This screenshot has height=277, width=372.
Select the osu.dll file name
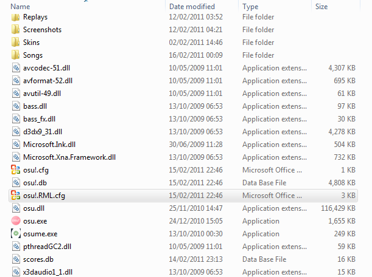click(33, 208)
